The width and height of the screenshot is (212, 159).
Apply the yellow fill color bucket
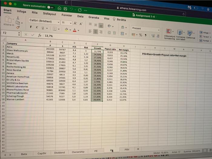(x=66, y=29)
